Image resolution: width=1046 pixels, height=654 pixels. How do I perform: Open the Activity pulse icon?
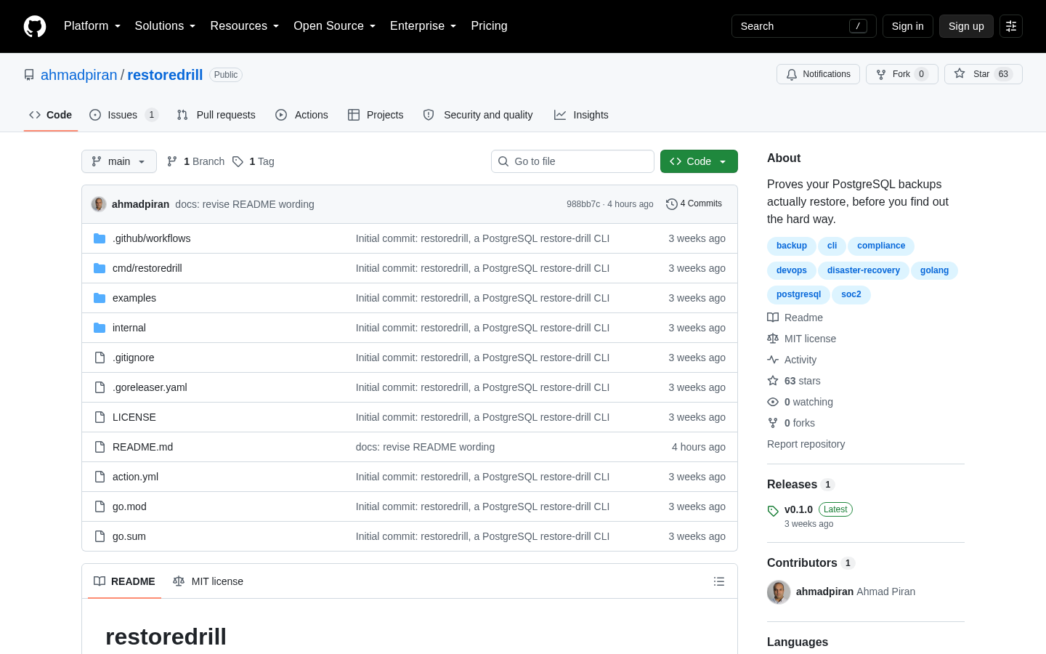[773, 360]
